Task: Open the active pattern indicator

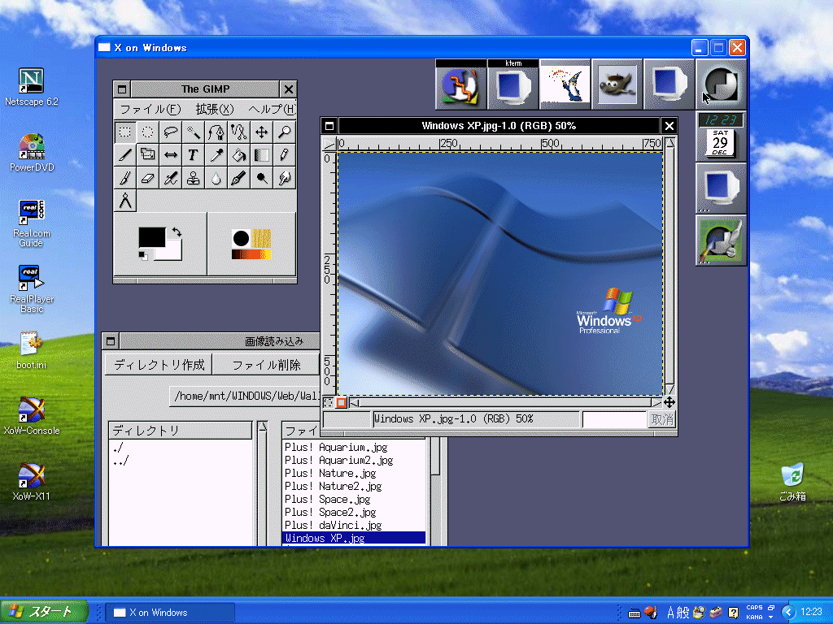Action: pos(261,238)
